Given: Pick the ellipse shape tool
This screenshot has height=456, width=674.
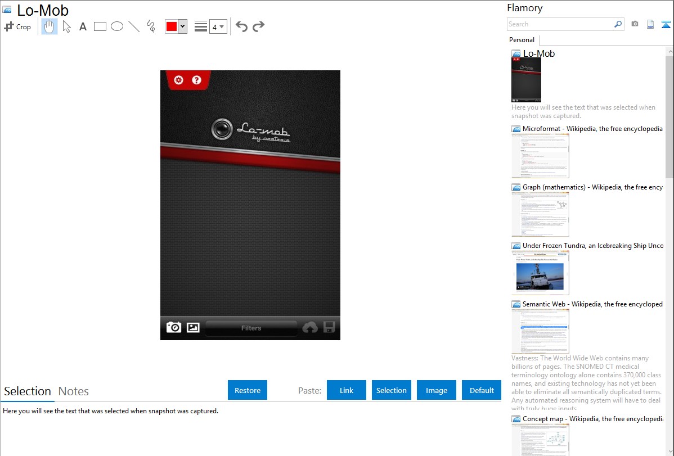Looking at the screenshot, I should [x=117, y=26].
